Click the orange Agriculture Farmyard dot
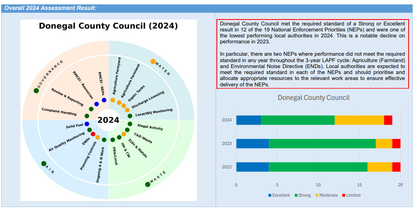The width and height of the screenshot is (415, 213). coord(113,100)
